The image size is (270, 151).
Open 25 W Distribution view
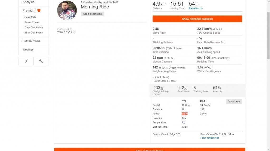coord(33,33)
